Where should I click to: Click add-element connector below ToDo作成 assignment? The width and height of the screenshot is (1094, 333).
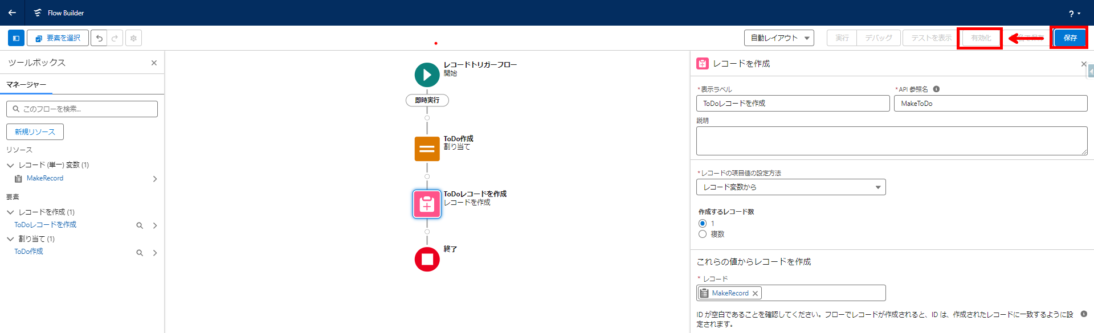[x=427, y=176]
